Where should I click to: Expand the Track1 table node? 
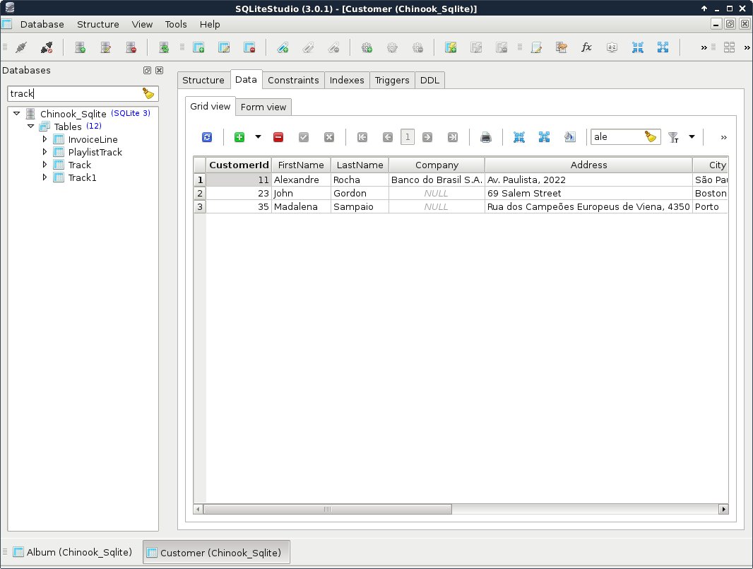coord(45,177)
